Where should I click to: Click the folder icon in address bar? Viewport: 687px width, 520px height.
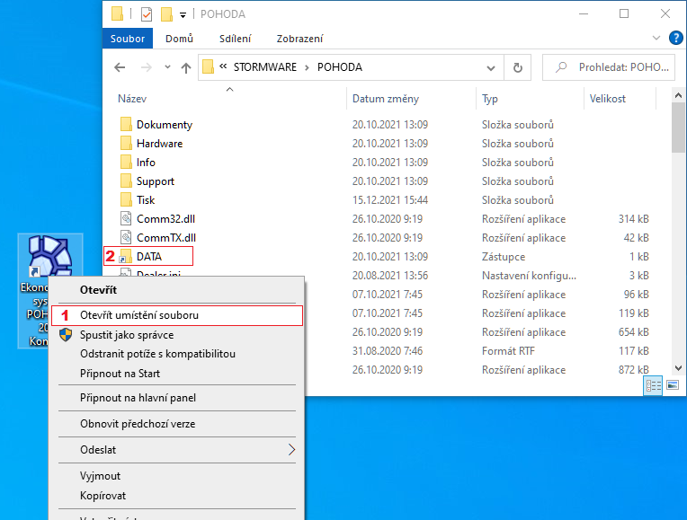click(x=208, y=67)
